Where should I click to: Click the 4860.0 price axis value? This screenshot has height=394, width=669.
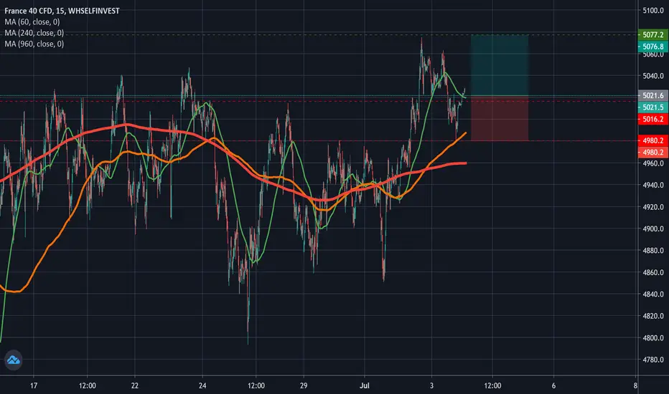[653, 272]
